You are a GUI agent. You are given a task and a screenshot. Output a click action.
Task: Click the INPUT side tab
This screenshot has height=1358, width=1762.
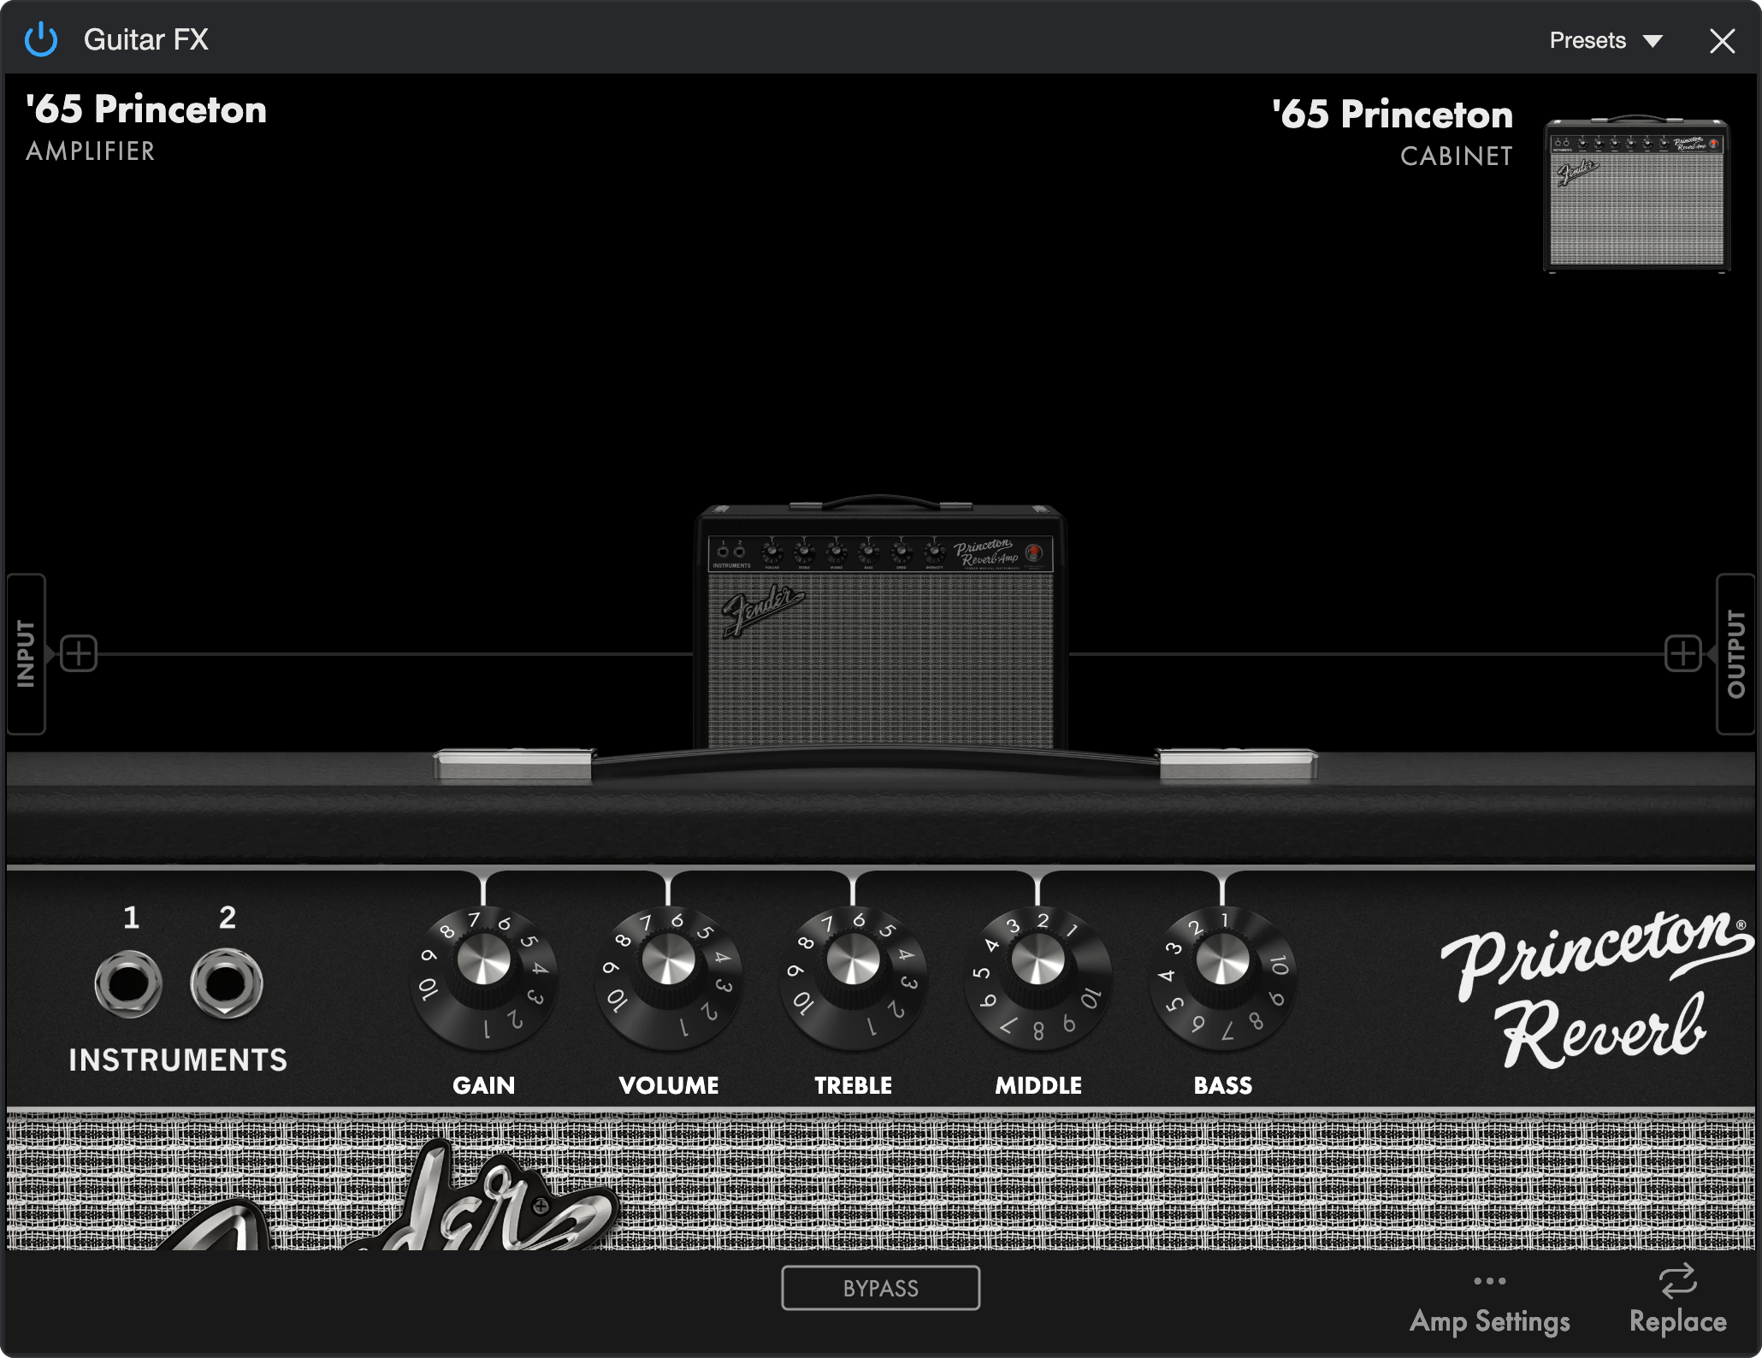(x=26, y=654)
